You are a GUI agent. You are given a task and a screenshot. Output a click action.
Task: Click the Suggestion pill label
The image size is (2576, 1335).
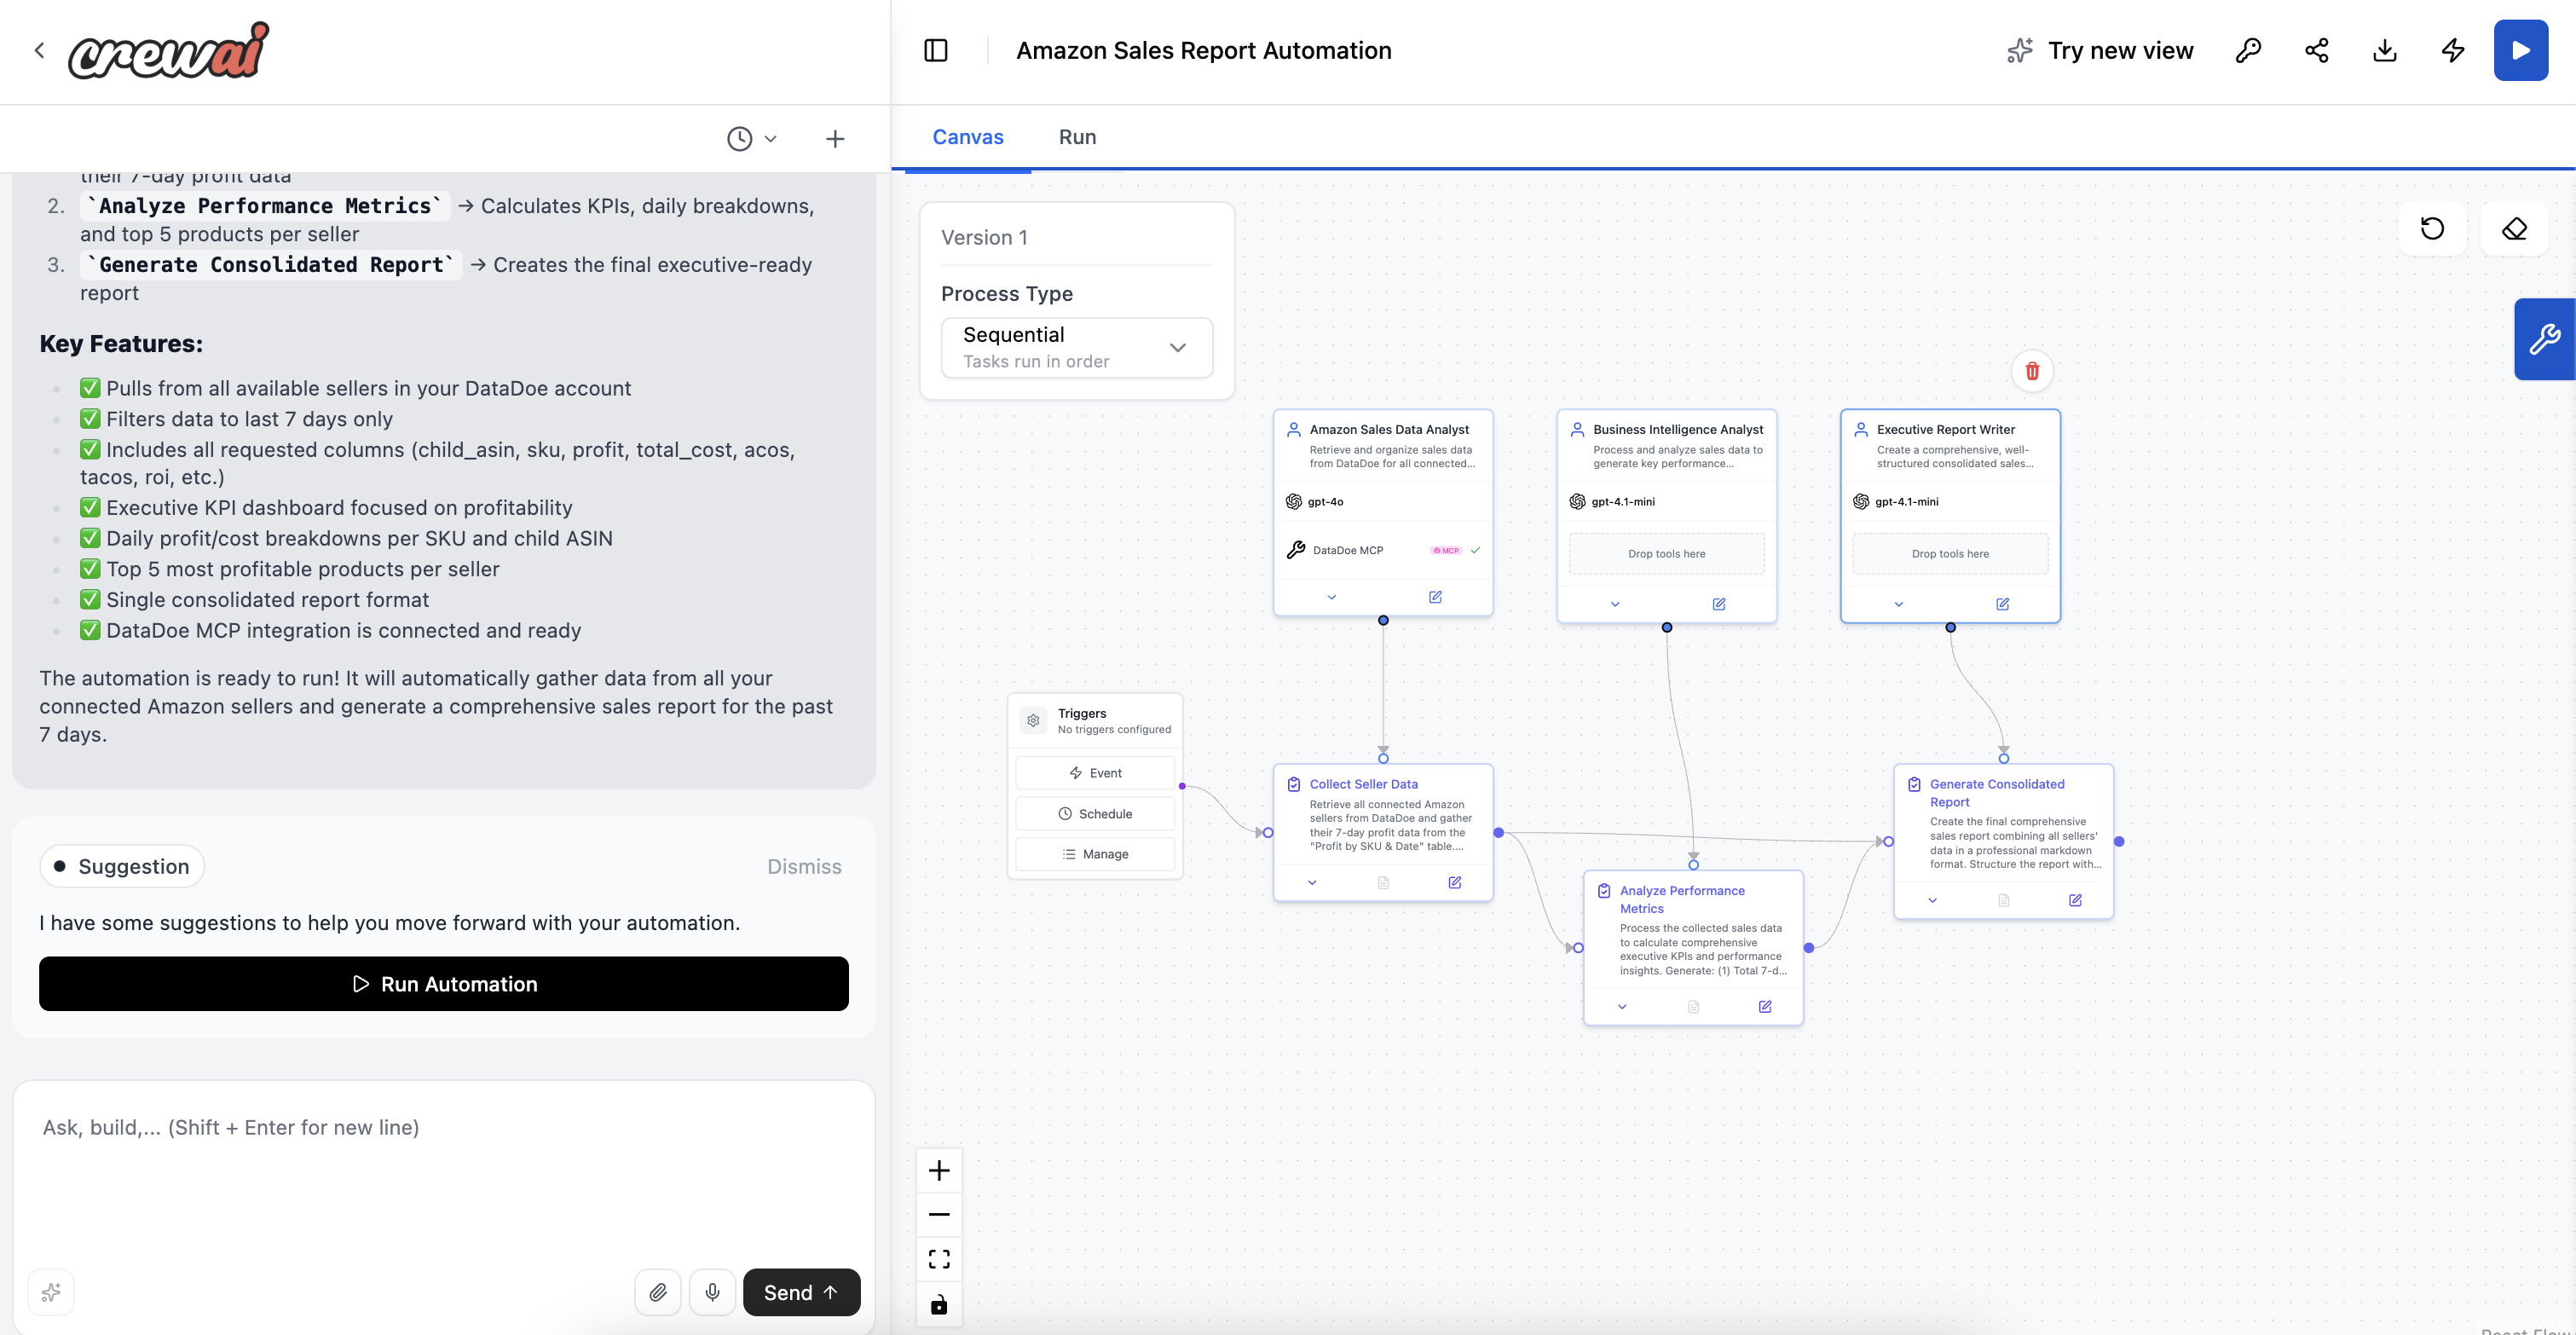122,867
